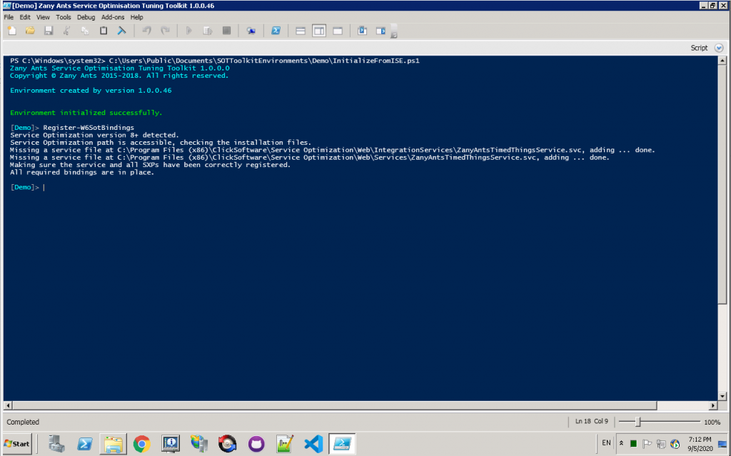
Task: Create a new script with the New icon
Action: (x=12, y=31)
